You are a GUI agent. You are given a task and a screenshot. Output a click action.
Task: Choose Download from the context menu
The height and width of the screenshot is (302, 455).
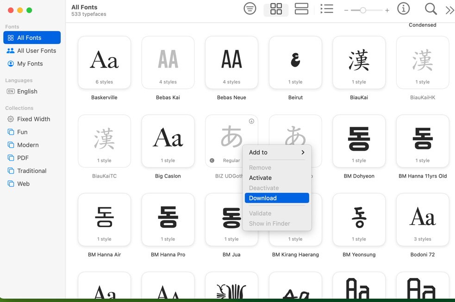point(277,198)
